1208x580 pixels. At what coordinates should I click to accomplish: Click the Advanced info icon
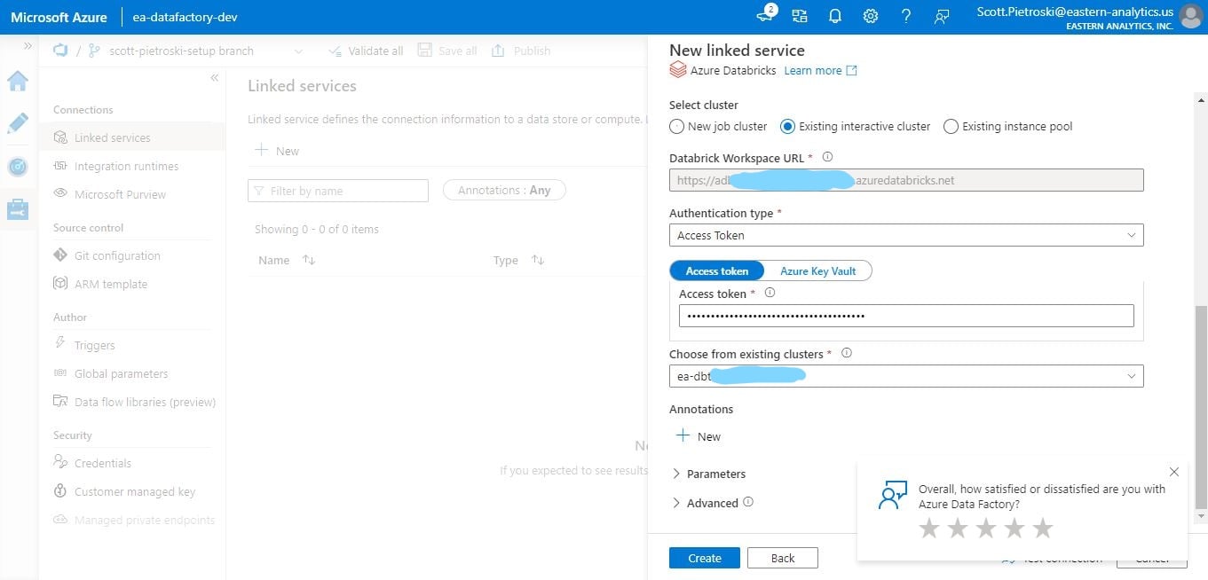(748, 502)
